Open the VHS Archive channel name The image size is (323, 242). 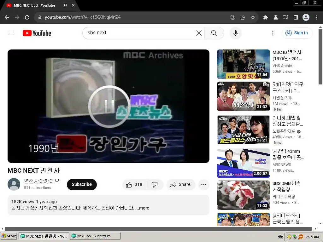283,66
